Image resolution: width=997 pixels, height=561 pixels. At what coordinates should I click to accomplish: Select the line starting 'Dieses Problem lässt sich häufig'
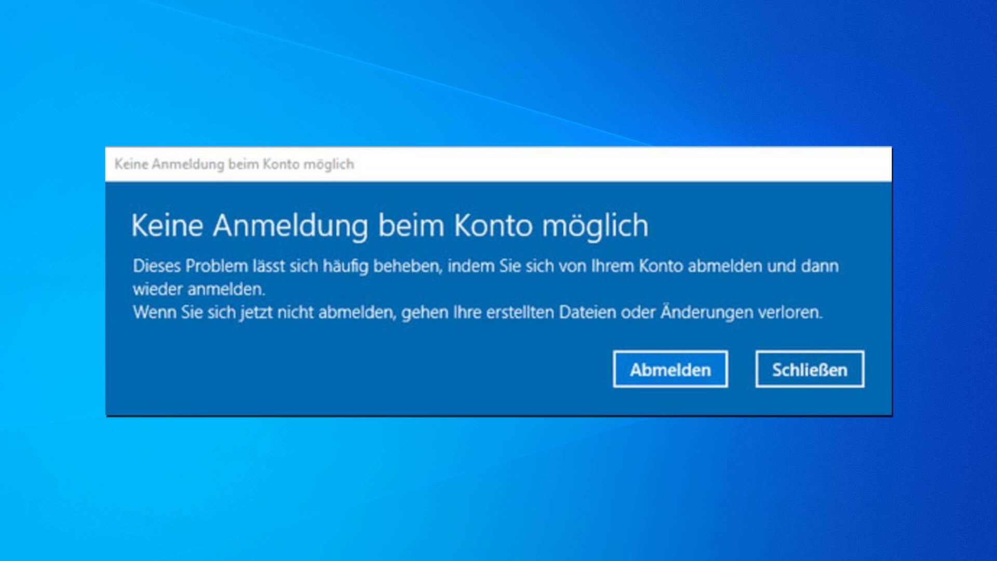pos(486,266)
